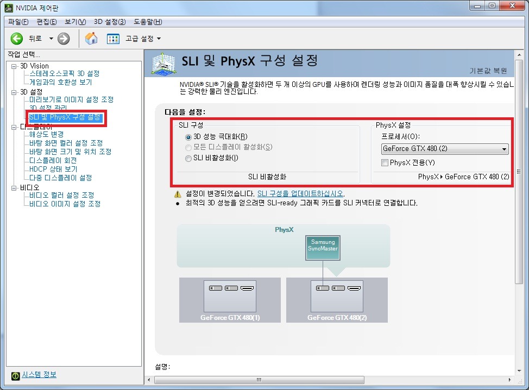Click the grey forward arrow icon
Image resolution: width=529 pixels, height=390 pixels.
click(64, 39)
